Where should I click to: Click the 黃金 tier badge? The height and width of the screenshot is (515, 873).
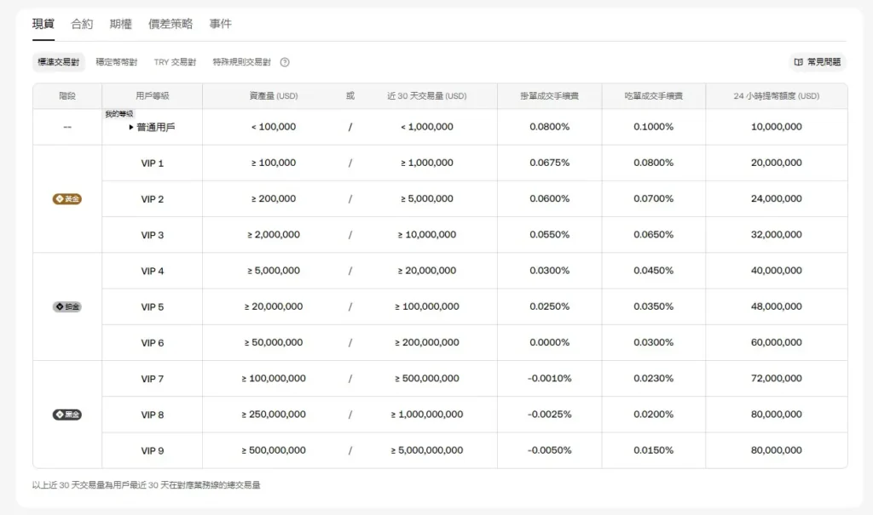tap(66, 199)
